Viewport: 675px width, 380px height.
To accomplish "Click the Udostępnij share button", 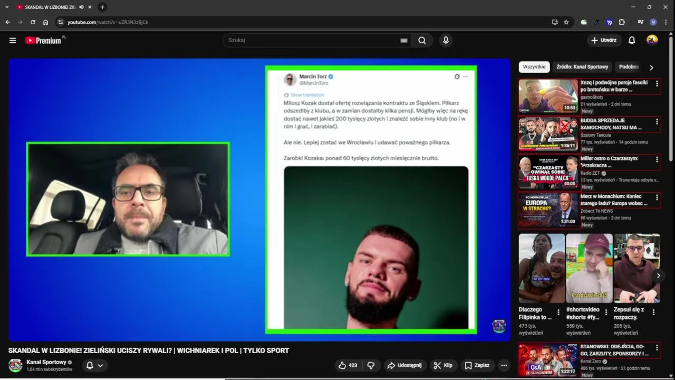I will pyautogui.click(x=404, y=365).
